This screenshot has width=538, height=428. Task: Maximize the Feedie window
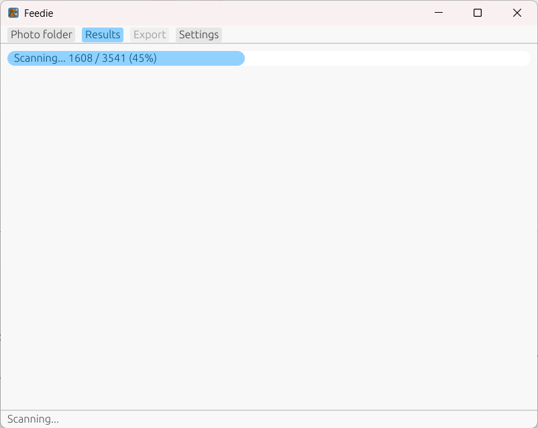pos(478,13)
